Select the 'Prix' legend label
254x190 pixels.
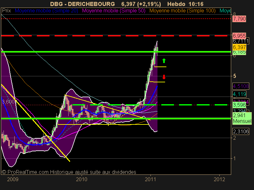pos(6,11)
